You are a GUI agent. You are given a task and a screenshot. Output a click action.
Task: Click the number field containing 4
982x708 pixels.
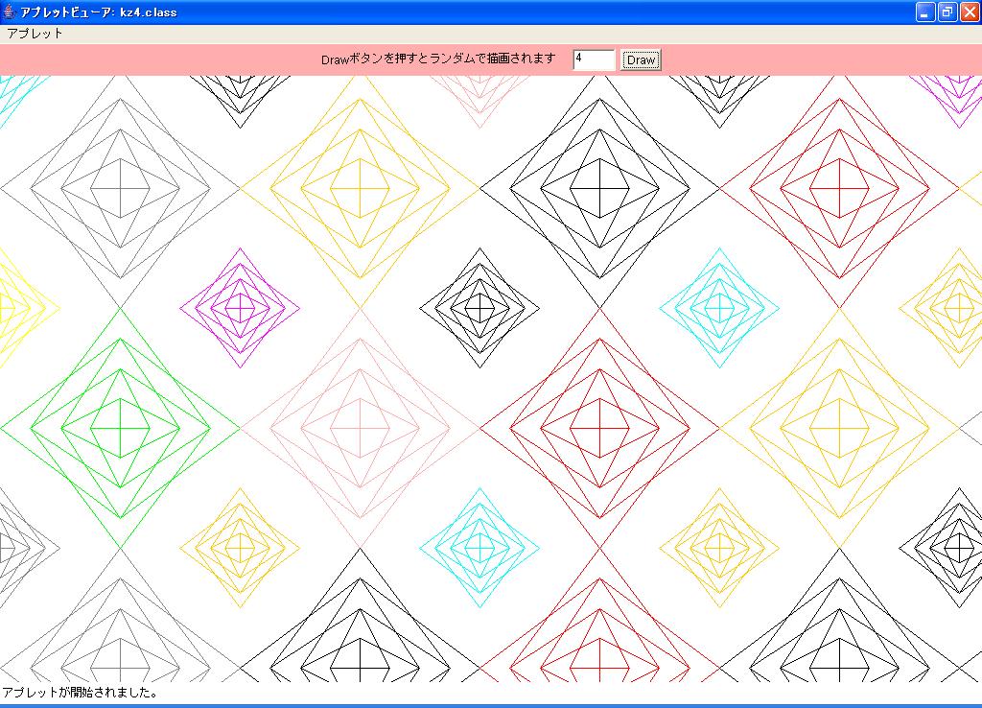[x=593, y=59]
